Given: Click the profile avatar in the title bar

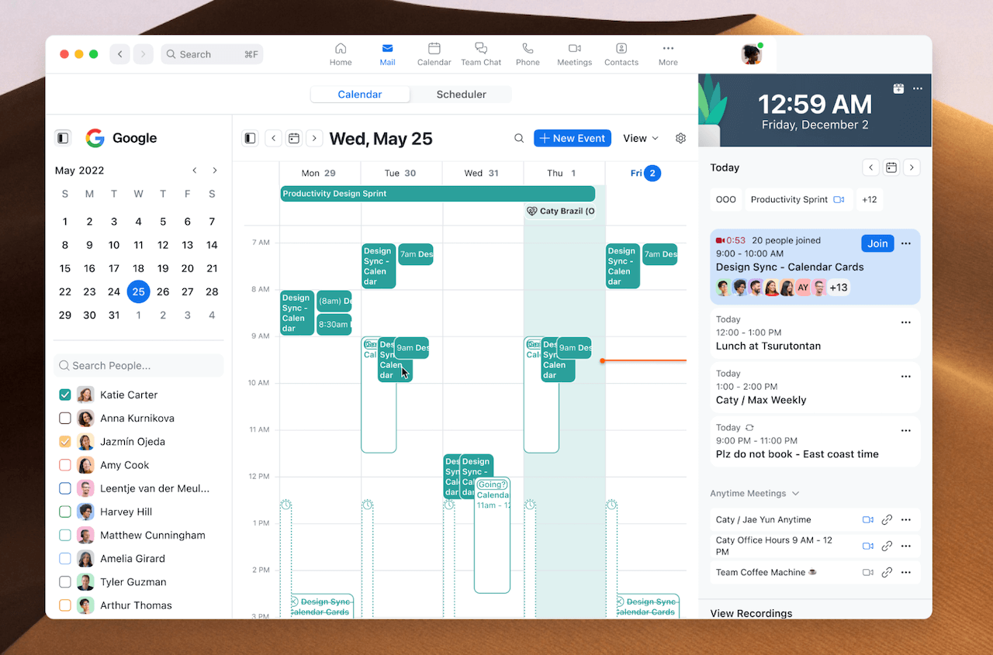Looking at the screenshot, I should [x=751, y=53].
